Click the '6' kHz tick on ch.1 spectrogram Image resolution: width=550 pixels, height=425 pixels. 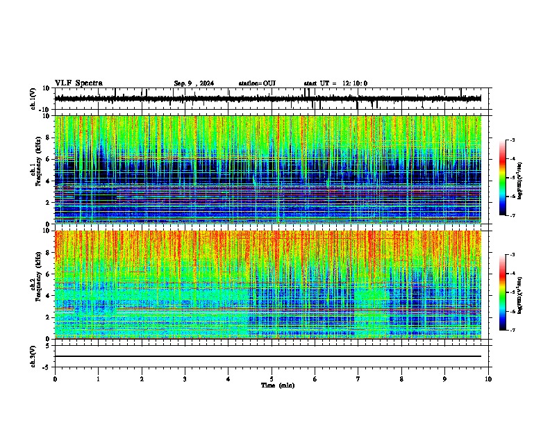click(x=48, y=159)
